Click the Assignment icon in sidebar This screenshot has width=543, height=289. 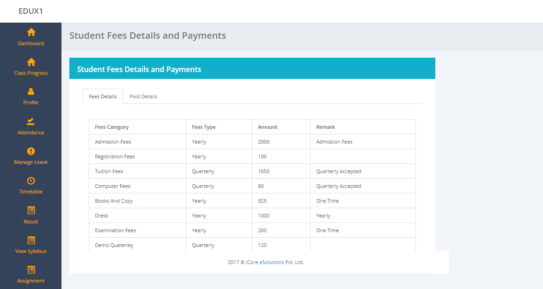point(31,270)
